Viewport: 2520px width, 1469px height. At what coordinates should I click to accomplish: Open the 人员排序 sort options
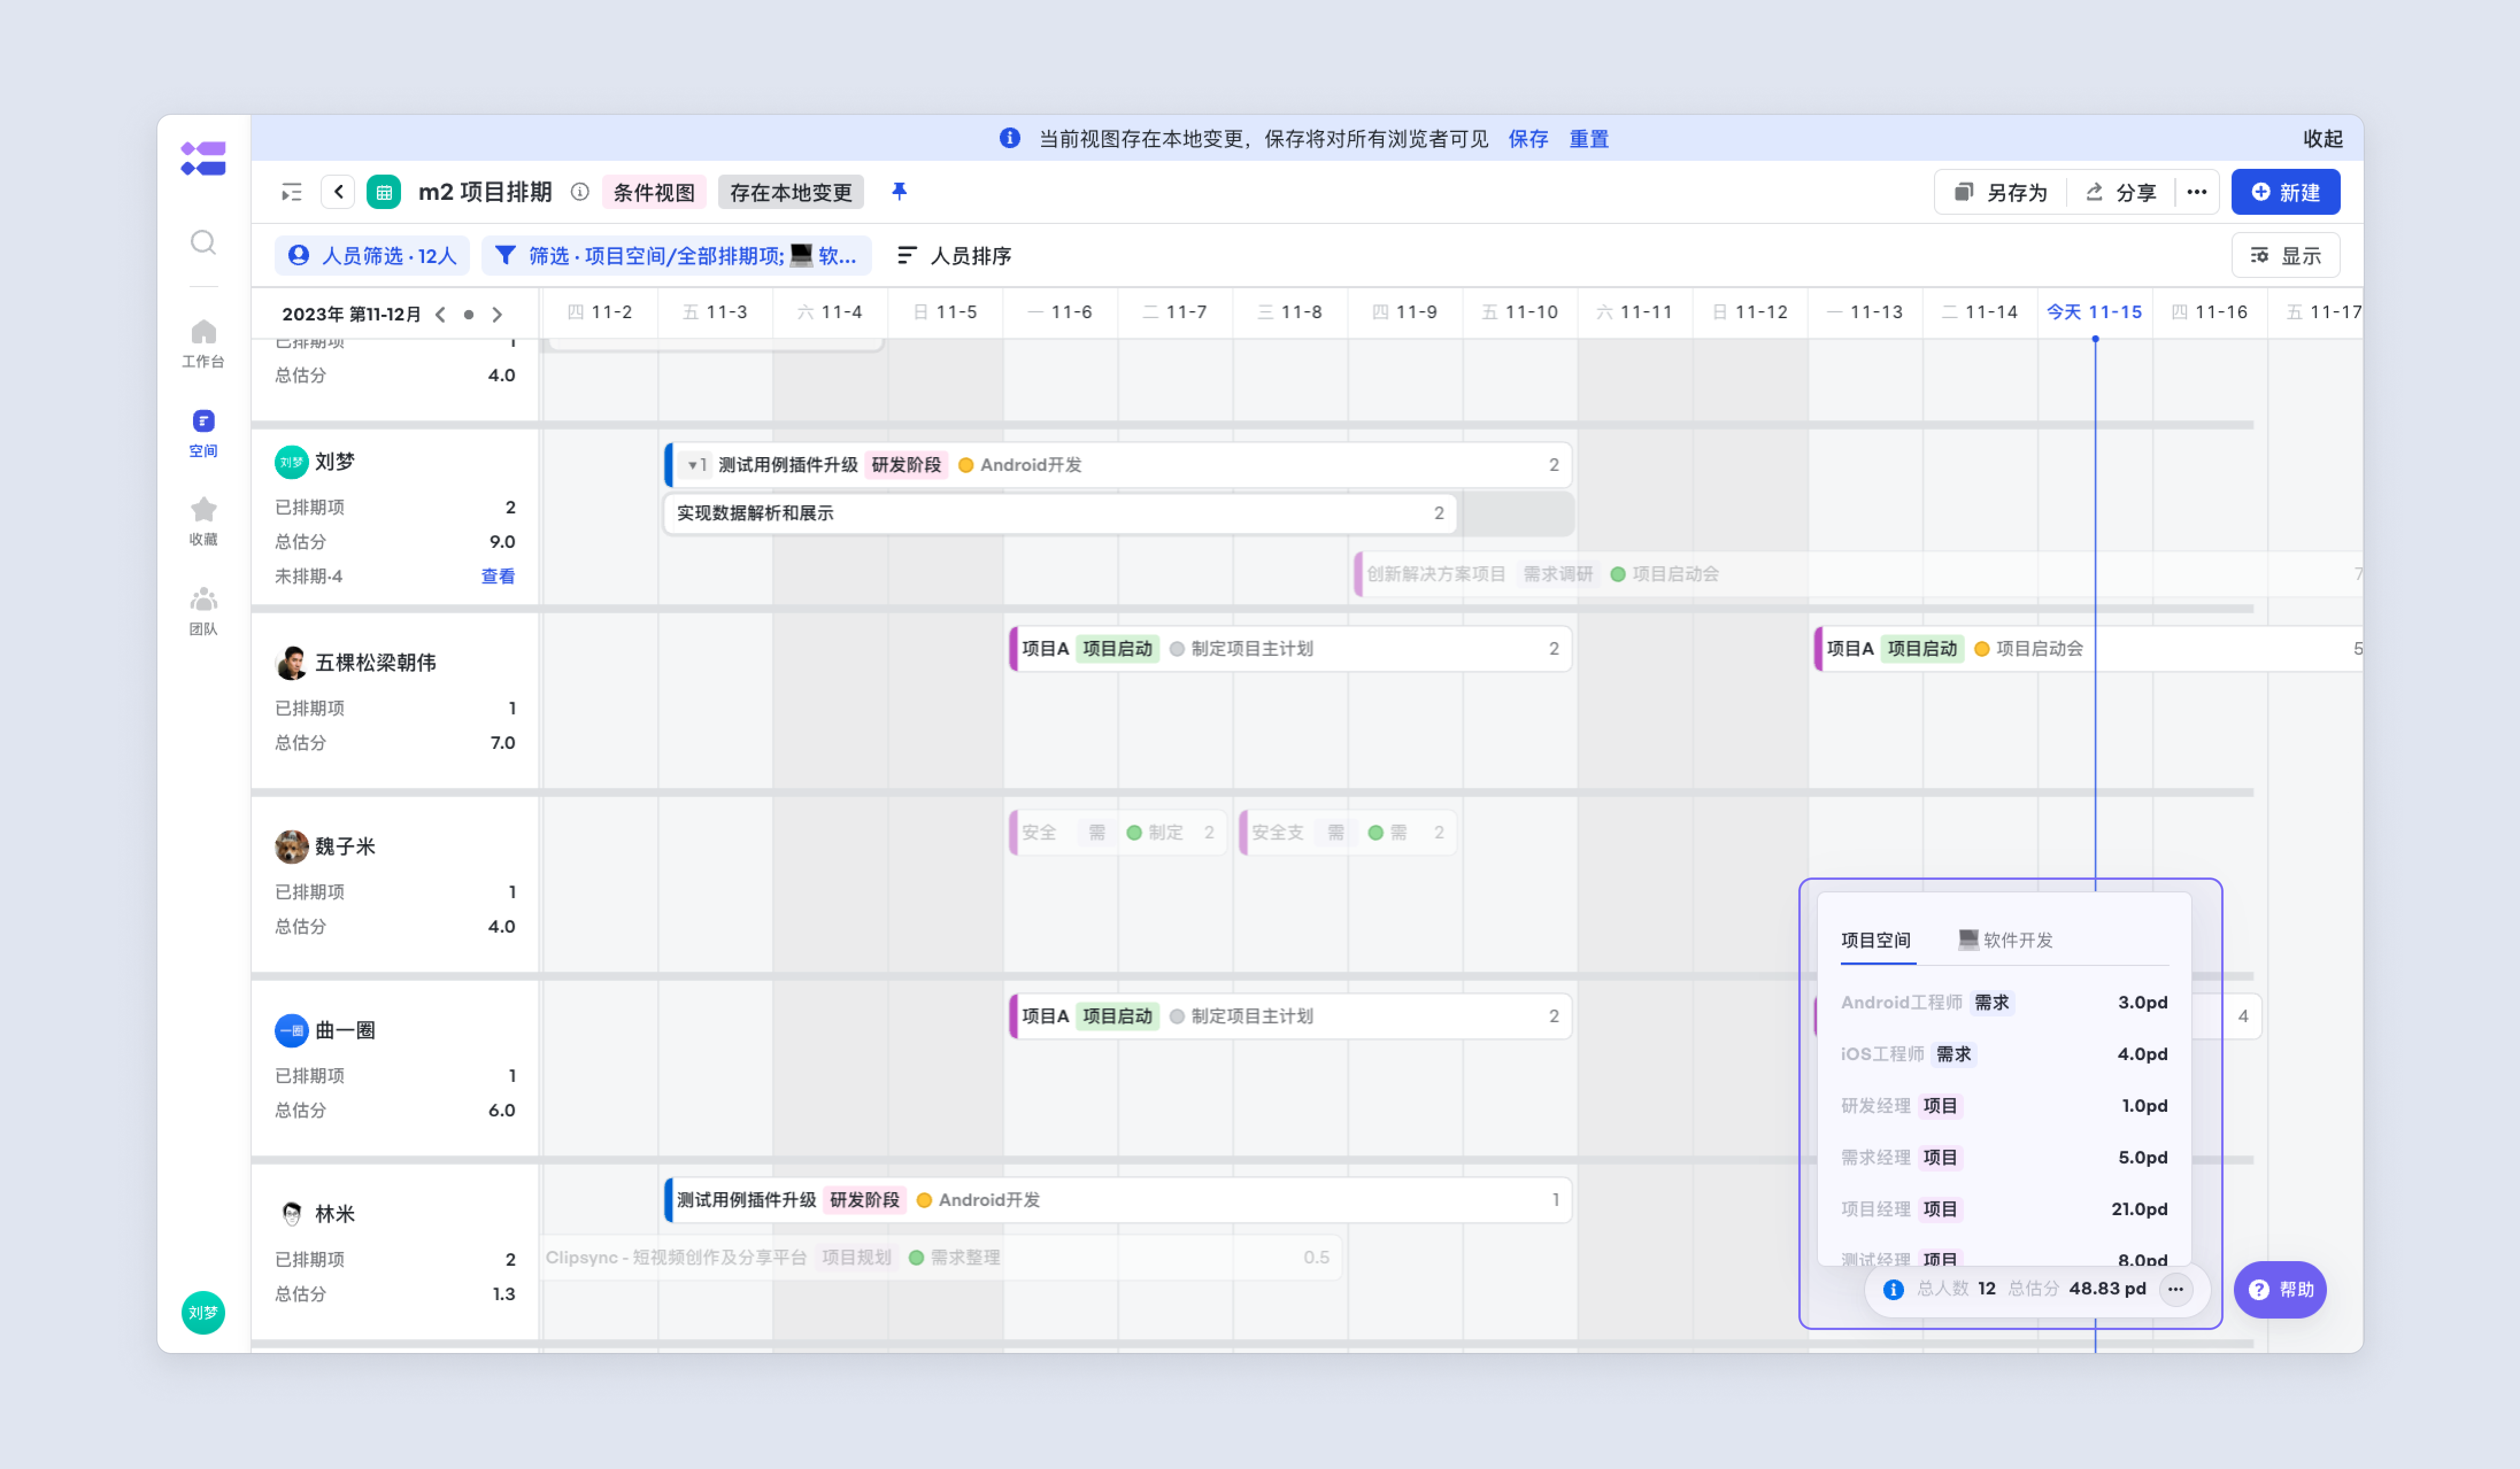[x=954, y=256]
